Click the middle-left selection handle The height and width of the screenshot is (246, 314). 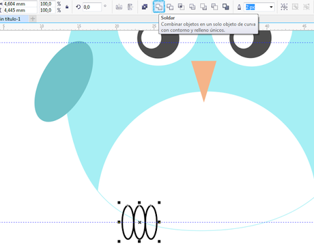click(119, 222)
